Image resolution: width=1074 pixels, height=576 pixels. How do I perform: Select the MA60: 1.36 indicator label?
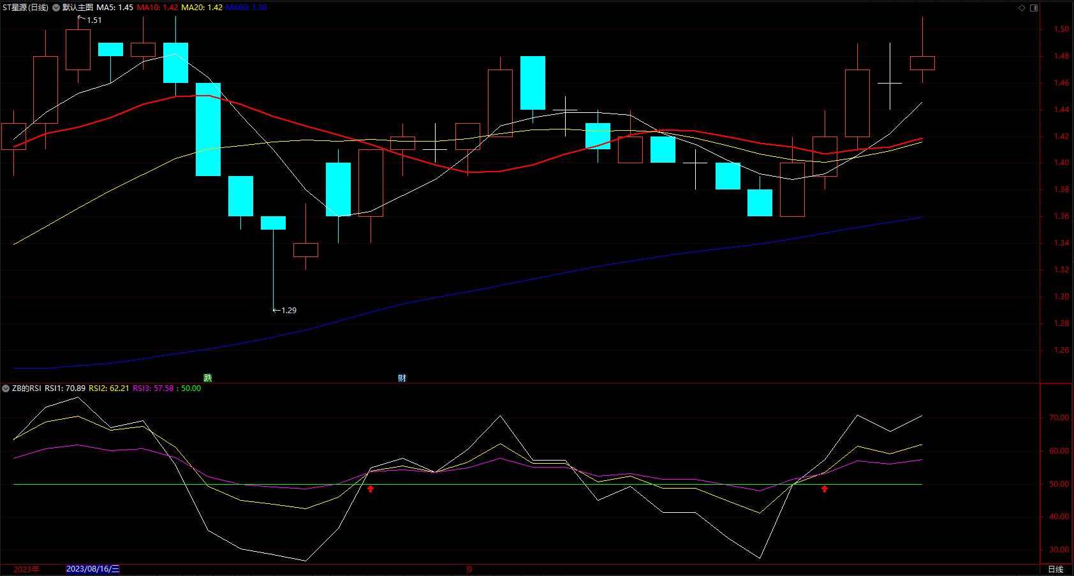(x=247, y=8)
